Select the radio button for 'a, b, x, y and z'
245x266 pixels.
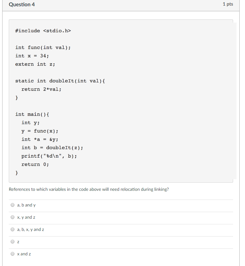tap(12, 229)
